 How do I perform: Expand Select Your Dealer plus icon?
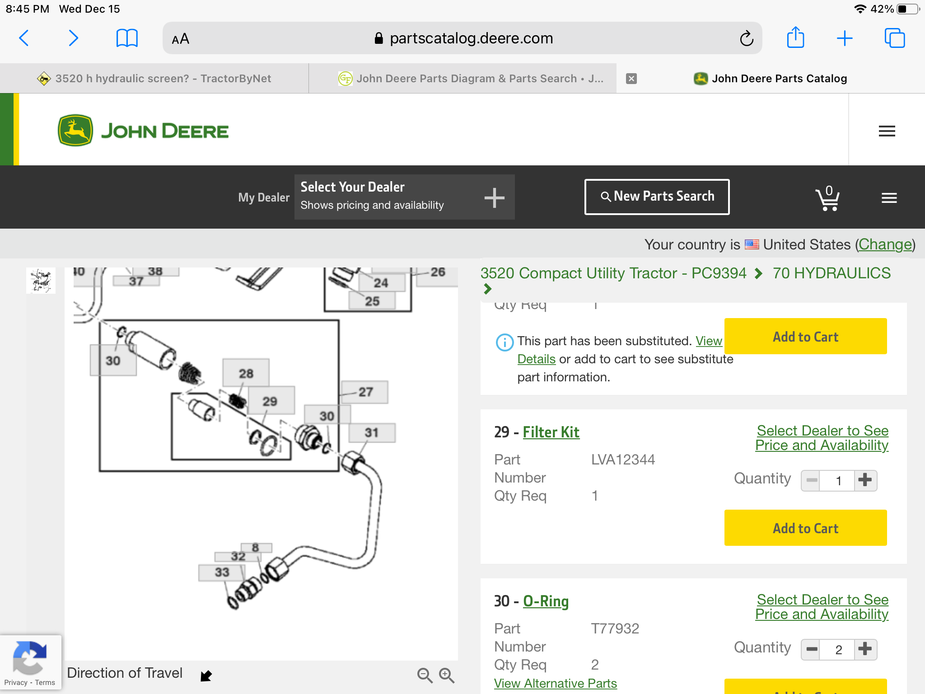(x=494, y=197)
